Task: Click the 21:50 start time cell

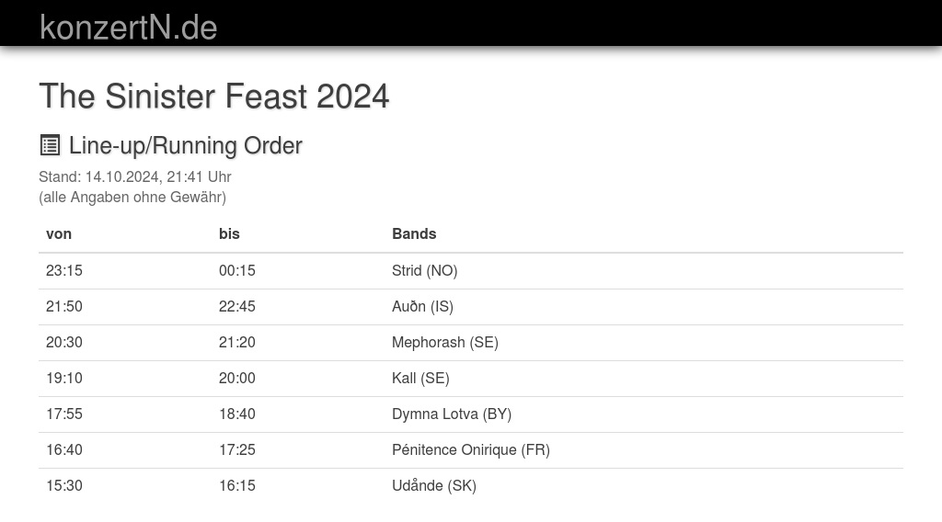Action: (64, 306)
